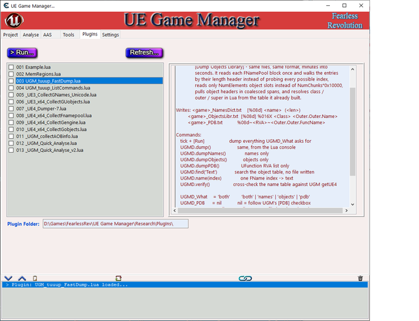The image size is (419, 321).
Task: Select the 013 _UGM_Quick_Analyse_v2.lua plugin row
Action: 89,150
